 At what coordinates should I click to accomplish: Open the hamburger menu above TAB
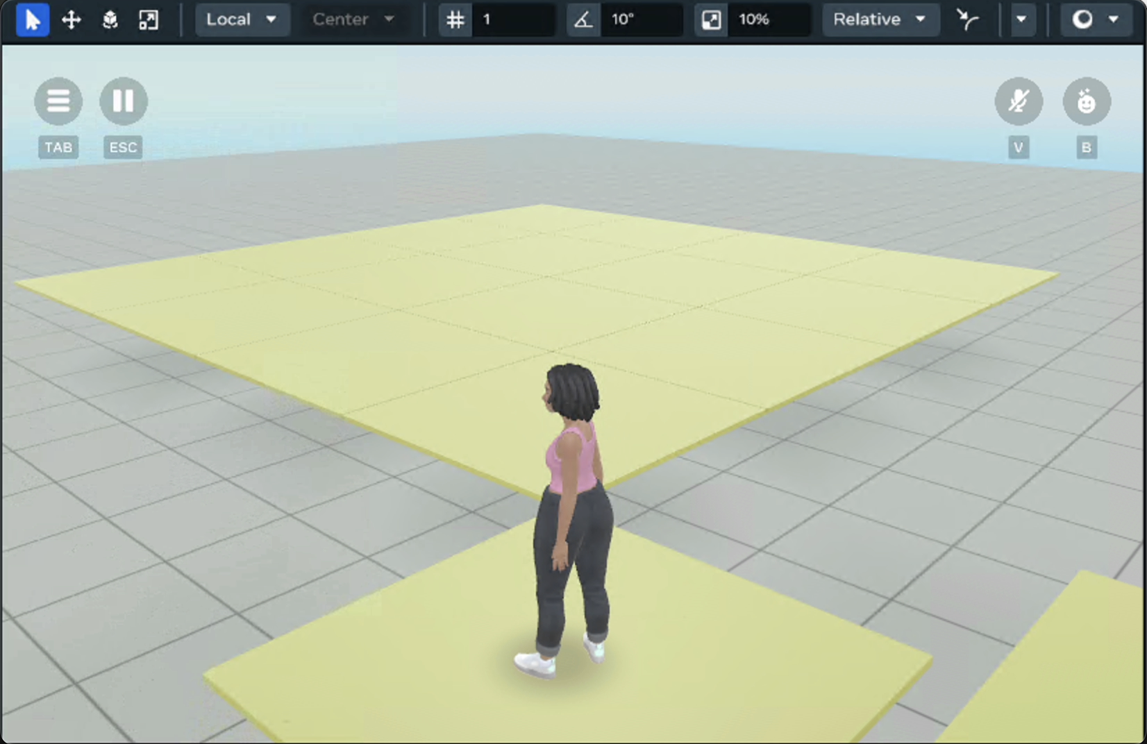(x=58, y=101)
